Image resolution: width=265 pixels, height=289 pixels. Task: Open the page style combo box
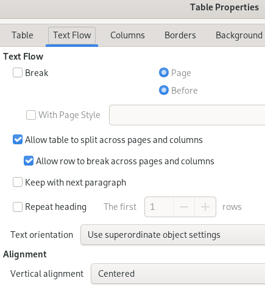pyautogui.click(x=187, y=115)
